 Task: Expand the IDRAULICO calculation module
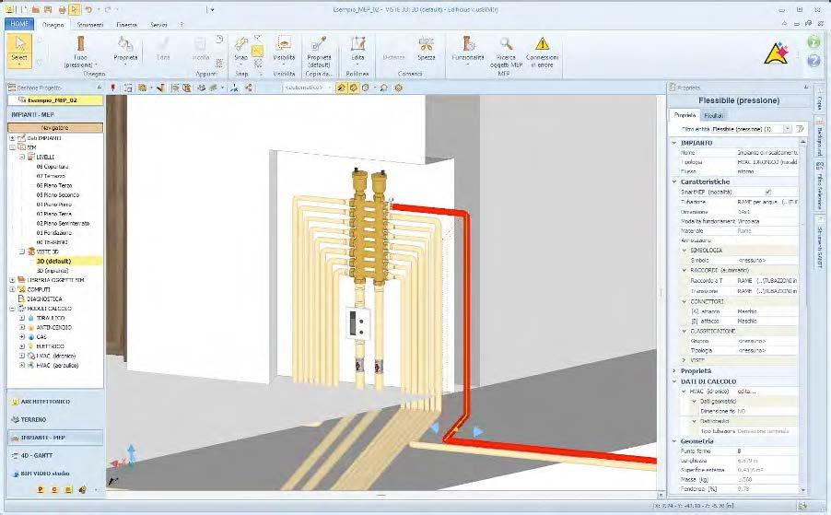coord(22,318)
